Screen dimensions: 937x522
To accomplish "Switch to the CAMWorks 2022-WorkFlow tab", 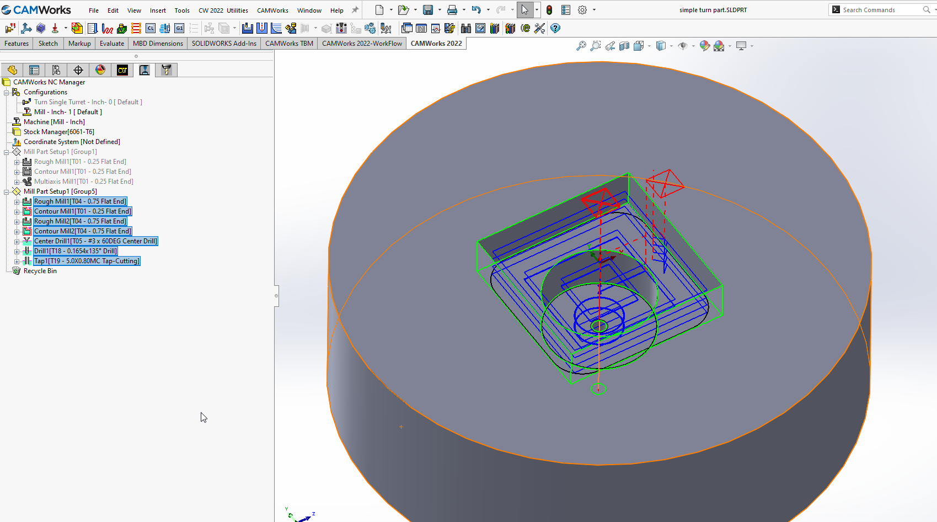I will [x=362, y=44].
